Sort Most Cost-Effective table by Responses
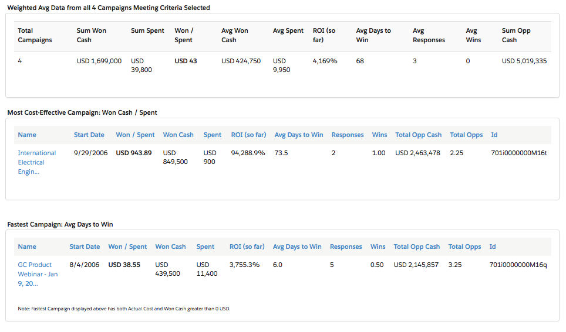Screen dimensions: 566x332 [x=348, y=135]
